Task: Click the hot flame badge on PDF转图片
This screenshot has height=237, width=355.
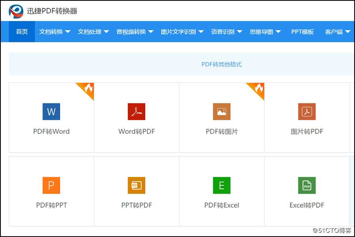Action: (x=258, y=88)
